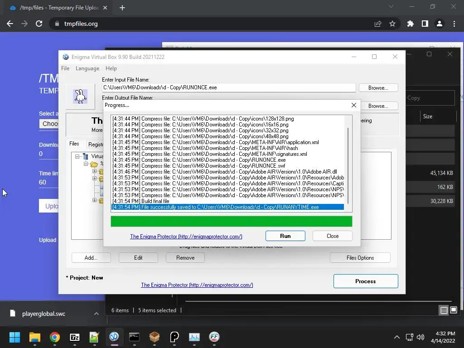Click the green progress bar

point(232,221)
